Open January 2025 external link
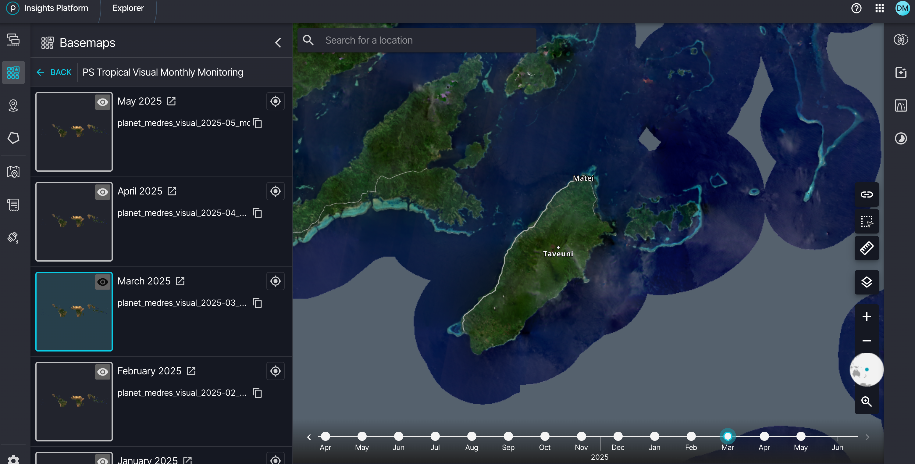The width and height of the screenshot is (915, 464). click(x=187, y=460)
